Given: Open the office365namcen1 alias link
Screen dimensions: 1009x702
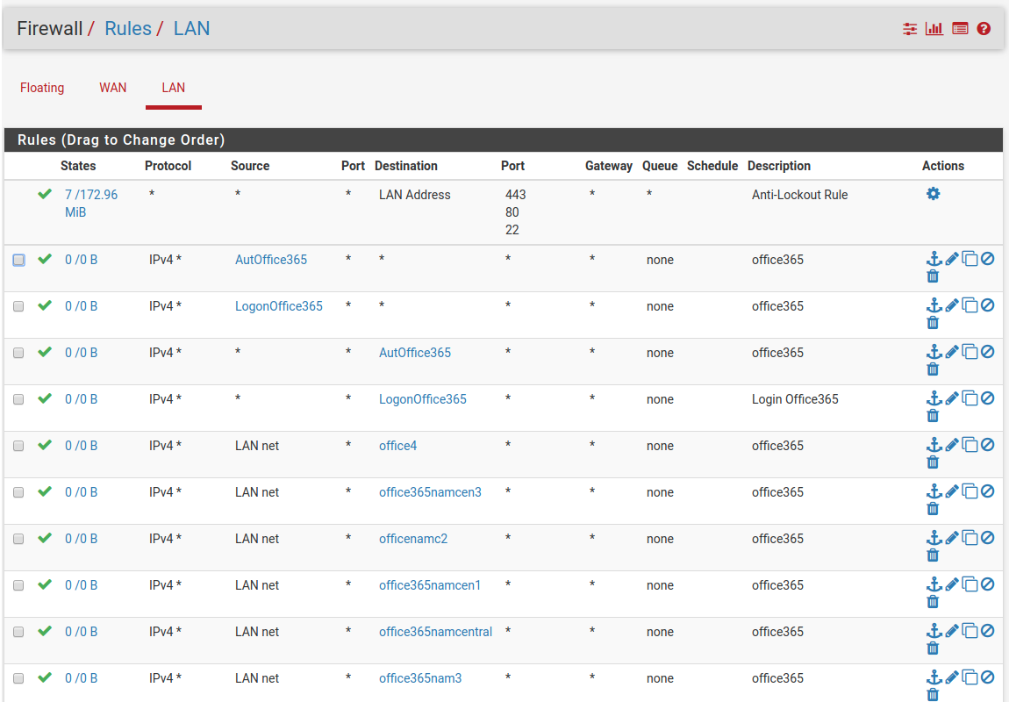Looking at the screenshot, I should pos(429,585).
